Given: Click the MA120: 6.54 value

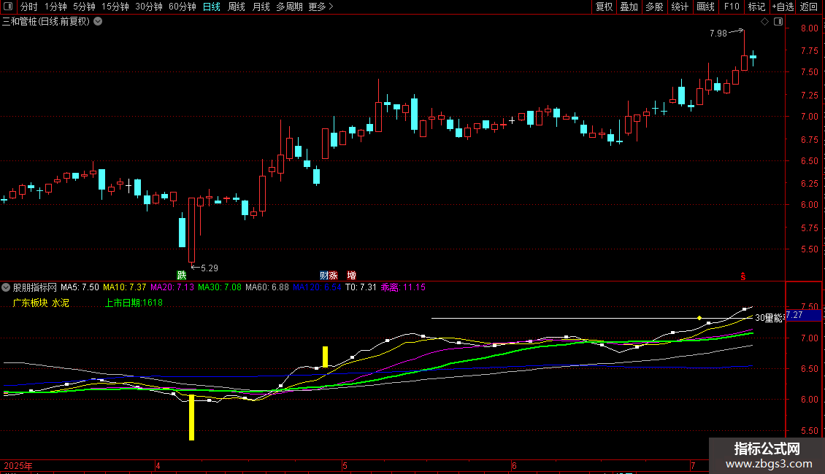Looking at the screenshot, I should pyautogui.click(x=317, y=287).
